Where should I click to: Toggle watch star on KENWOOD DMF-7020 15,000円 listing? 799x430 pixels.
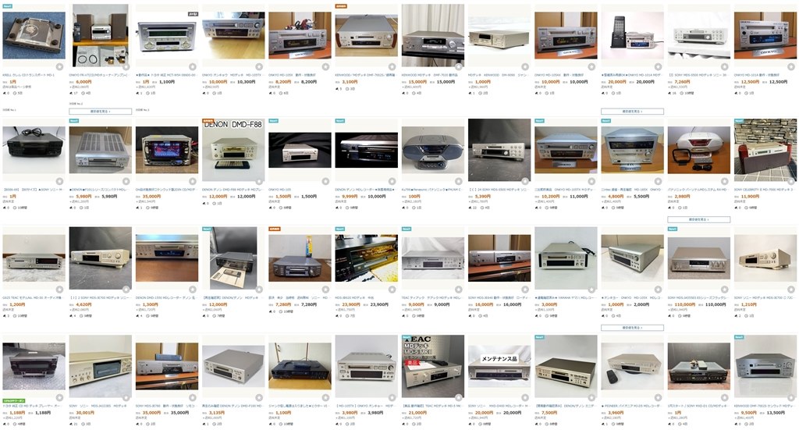pyautogui.click(x=459, y=67)
